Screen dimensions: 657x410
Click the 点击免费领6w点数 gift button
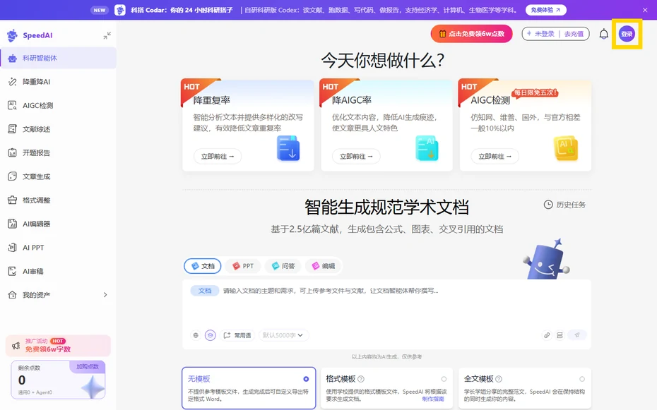pyautogui.click(x=471, y=34)
